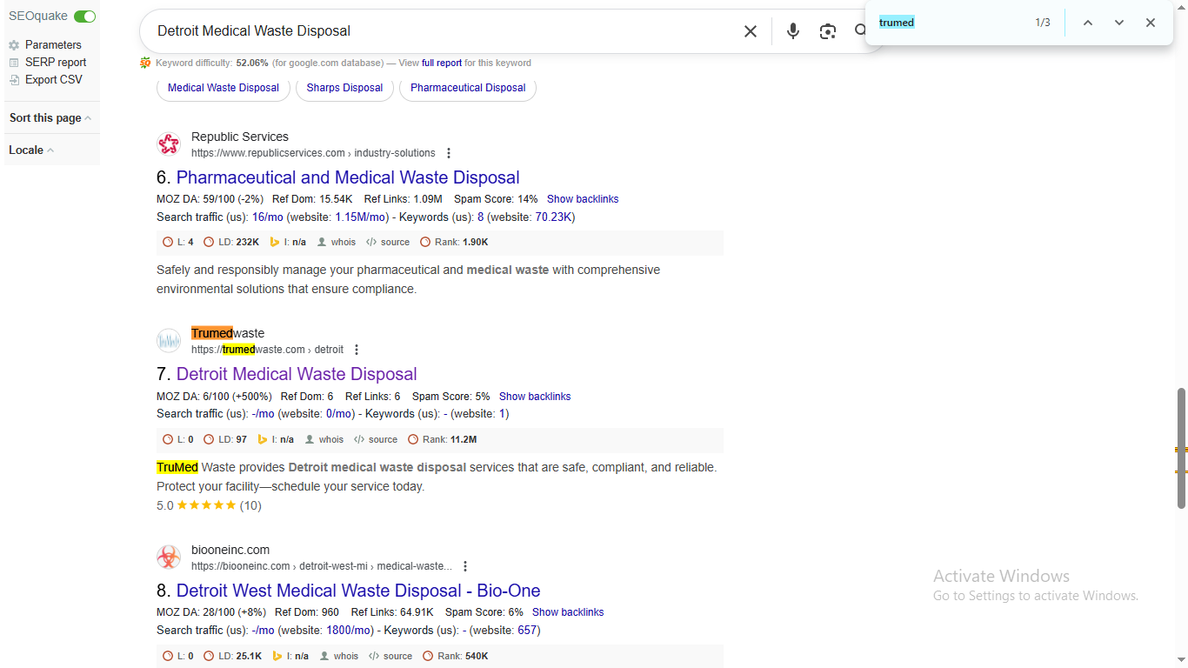Select the Pharmaceutical Disposal filter chip
Screen dimensions: 1188x668
(468, 88)
